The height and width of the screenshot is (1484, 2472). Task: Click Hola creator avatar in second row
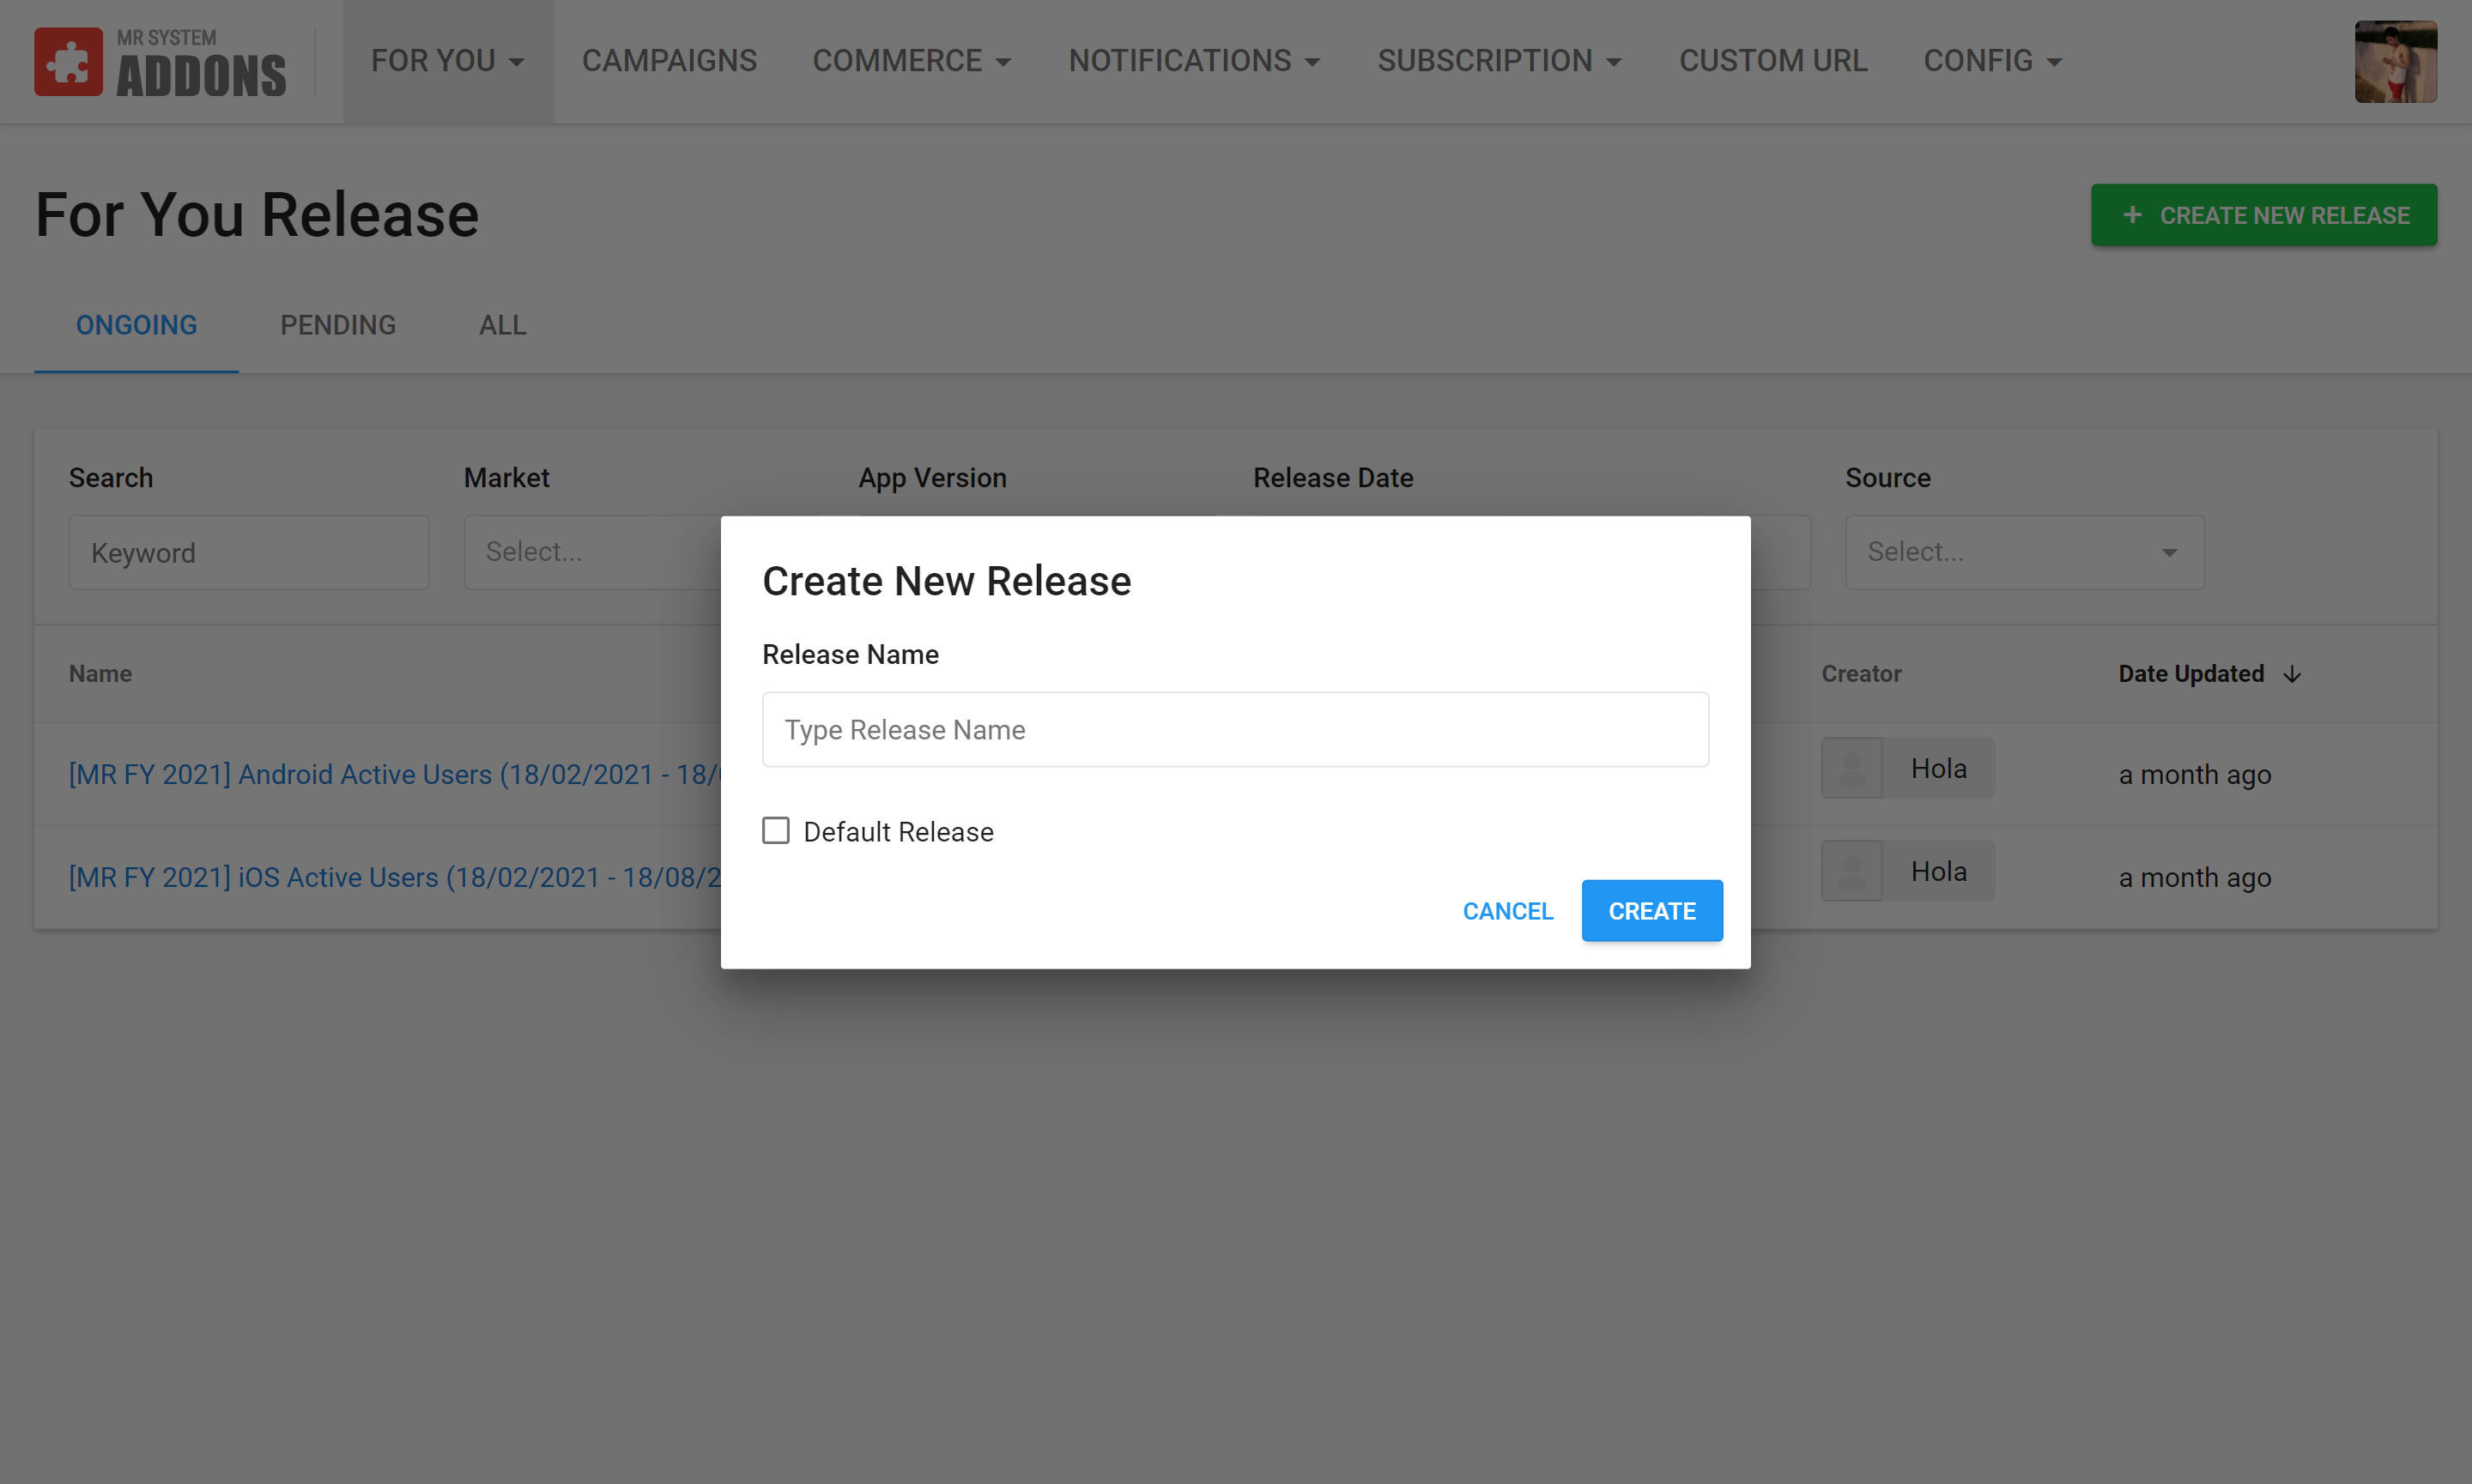click(1851, 871)
